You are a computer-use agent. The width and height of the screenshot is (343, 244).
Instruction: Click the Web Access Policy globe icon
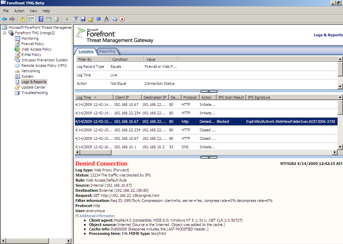(17, 49)
